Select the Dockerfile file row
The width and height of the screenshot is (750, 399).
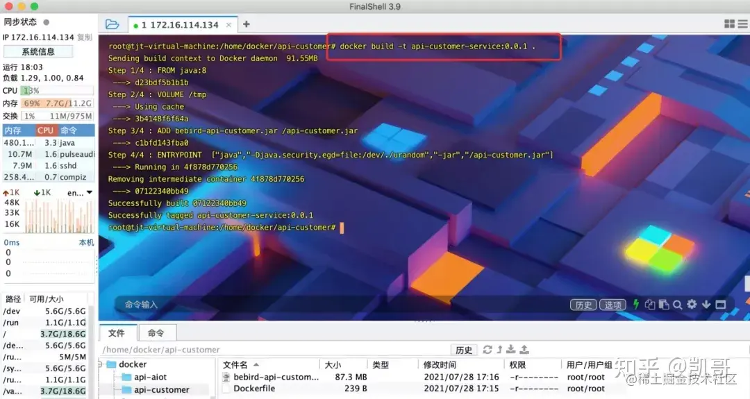(x=254, y=389)
